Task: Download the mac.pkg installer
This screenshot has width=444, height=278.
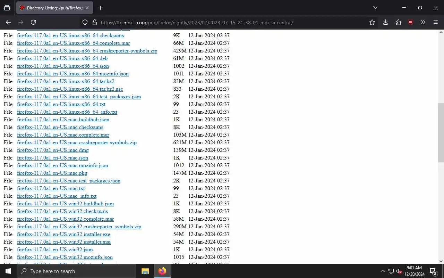Action: [52, 173]
